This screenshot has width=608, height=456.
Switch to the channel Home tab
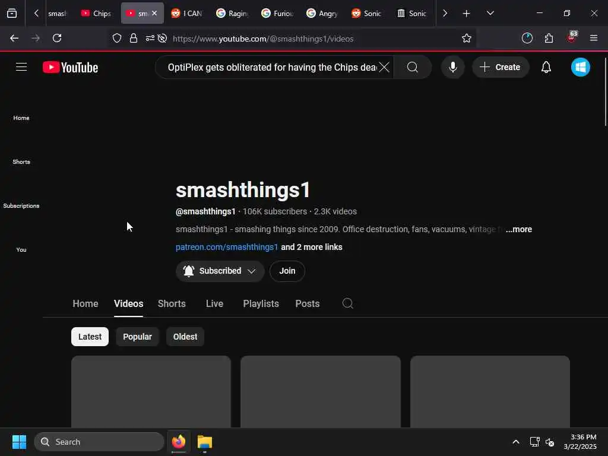85,303
